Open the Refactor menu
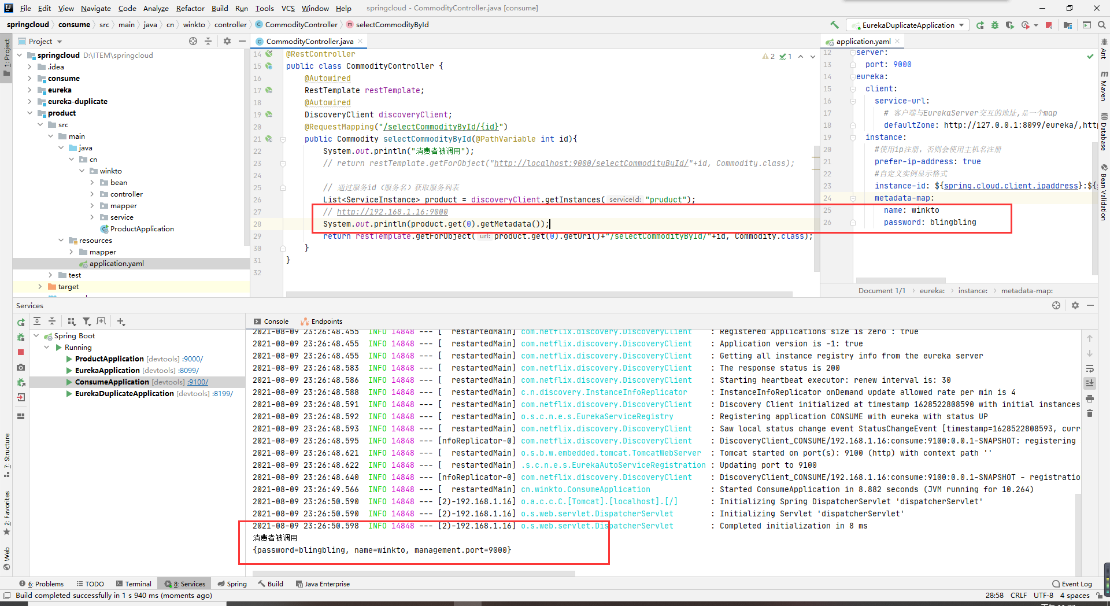Viewport: 1110px width, 606px height. (x=190, y=8)
